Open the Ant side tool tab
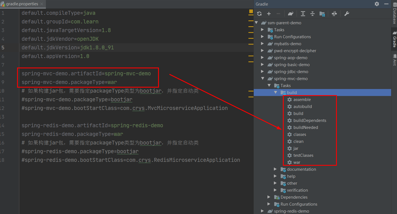 [x=394, y=59]
